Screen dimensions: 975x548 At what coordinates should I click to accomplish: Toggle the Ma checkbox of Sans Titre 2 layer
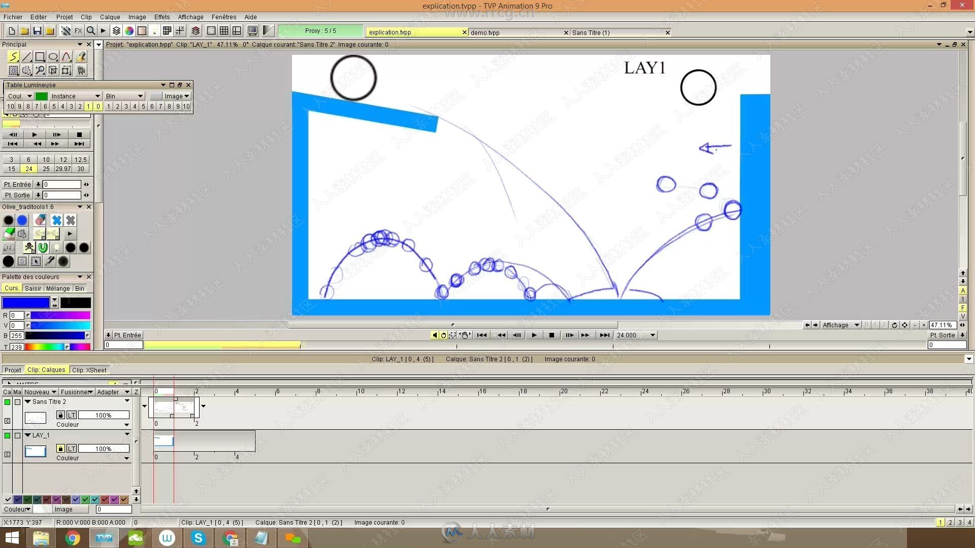click(17, 402)
